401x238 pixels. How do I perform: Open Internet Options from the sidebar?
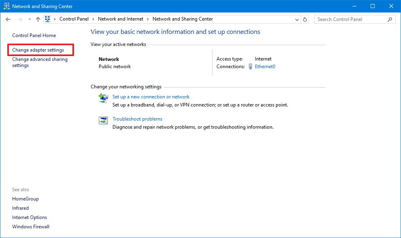pos(29,217)
